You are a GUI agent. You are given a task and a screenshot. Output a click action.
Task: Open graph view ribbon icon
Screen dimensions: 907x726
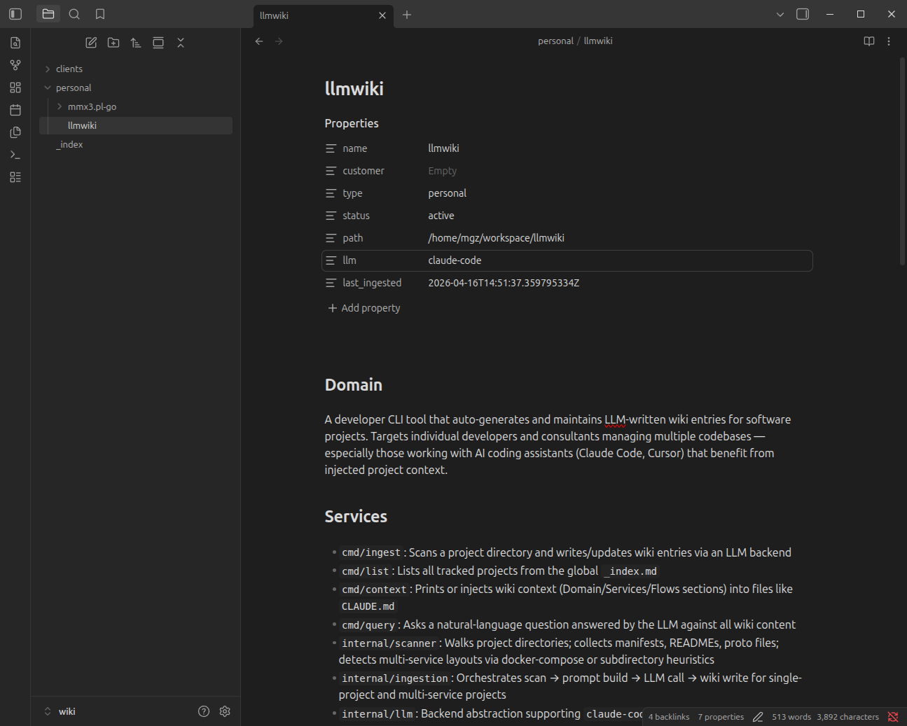coord(15,65)
